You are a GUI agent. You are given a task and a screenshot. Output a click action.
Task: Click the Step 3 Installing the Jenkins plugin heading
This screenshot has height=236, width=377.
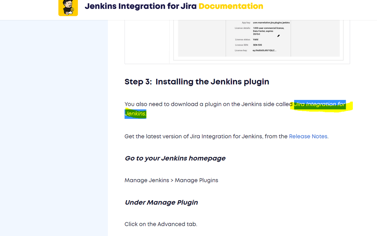[x=197, y=81]
